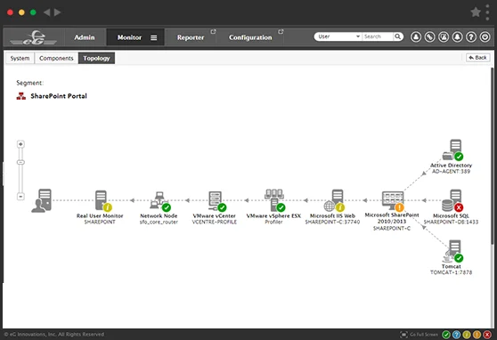
Task: Click the green normal status filter icon
Action: click(x=446, y=335)
